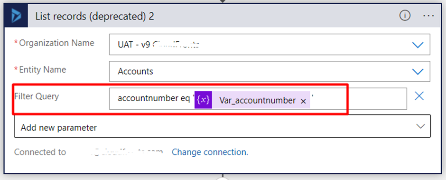Click the Dynamics 365 connector icon
The image size is (446, 180).
click(x=16, y=16)
